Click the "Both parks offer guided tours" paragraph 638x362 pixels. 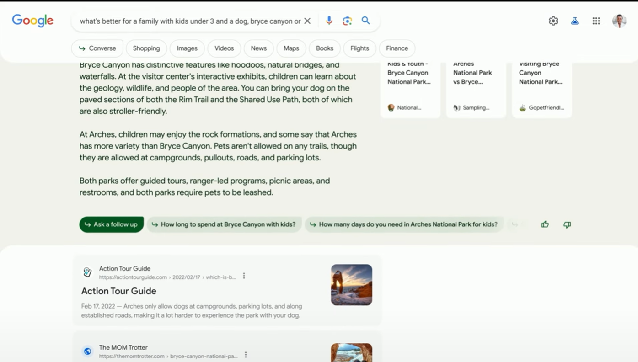(x=205, y=186)
